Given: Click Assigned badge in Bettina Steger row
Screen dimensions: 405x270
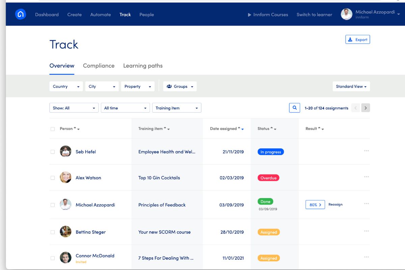Looking at the screenshot, I should point(269,232).
